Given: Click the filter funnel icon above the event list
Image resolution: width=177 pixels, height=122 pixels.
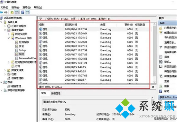Looking at the screenshot, I should tap(41, 19).
